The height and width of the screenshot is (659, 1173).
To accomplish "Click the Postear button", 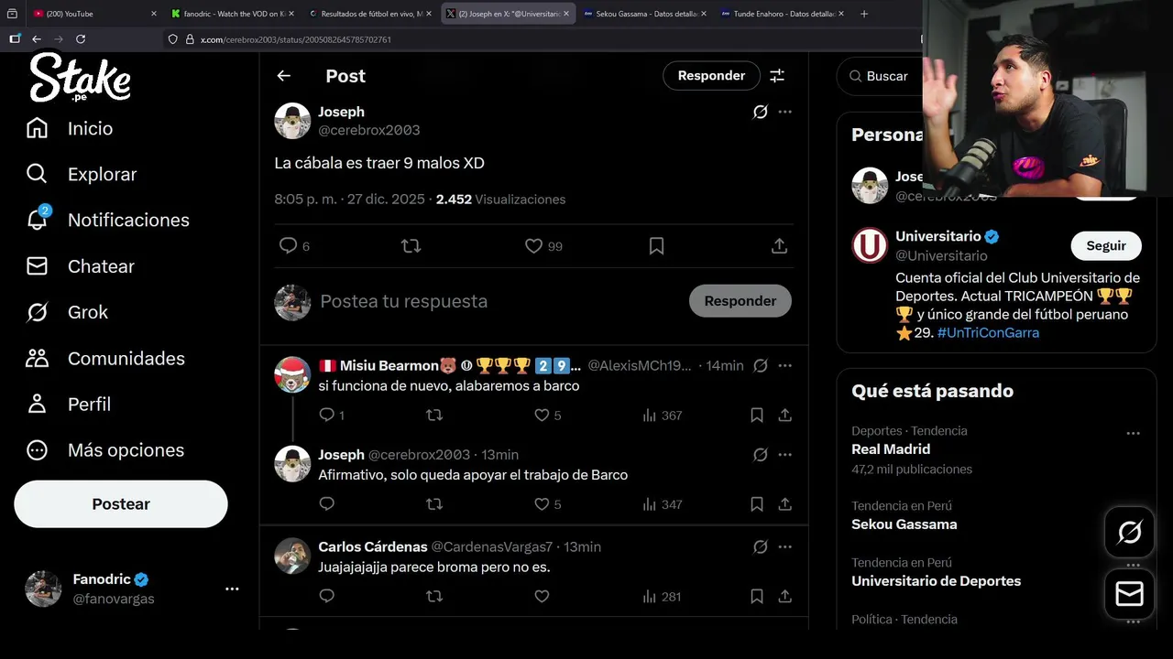I will point(121,504).
